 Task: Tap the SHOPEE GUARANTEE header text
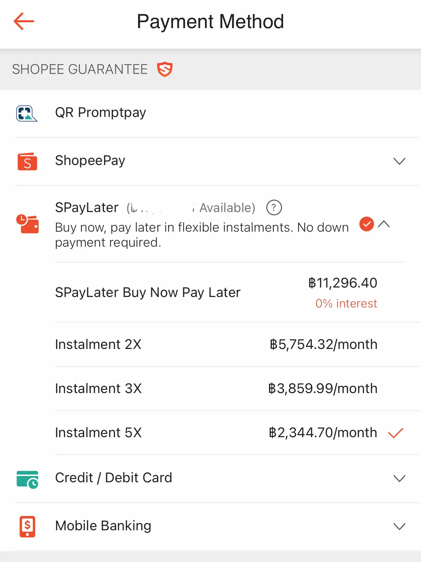[x=80, y=69]
